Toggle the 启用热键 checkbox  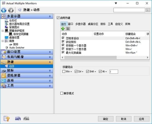58,18
